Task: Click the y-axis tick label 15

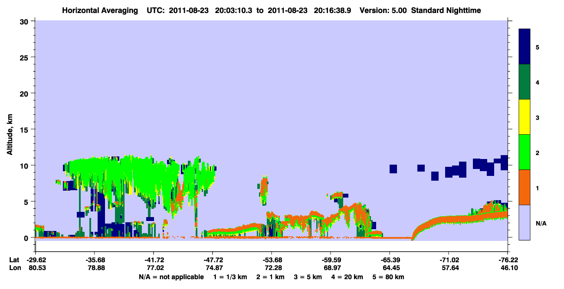Action: point(25,130)
